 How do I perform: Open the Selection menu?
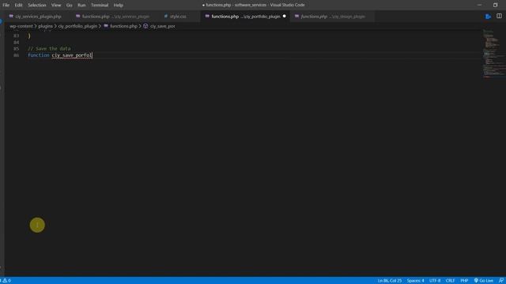pyautogui.click(x=37, y=6)
